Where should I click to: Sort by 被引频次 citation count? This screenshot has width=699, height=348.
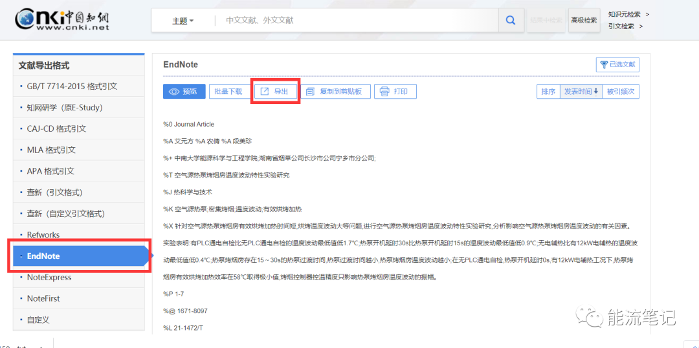(x=621, y=92)
